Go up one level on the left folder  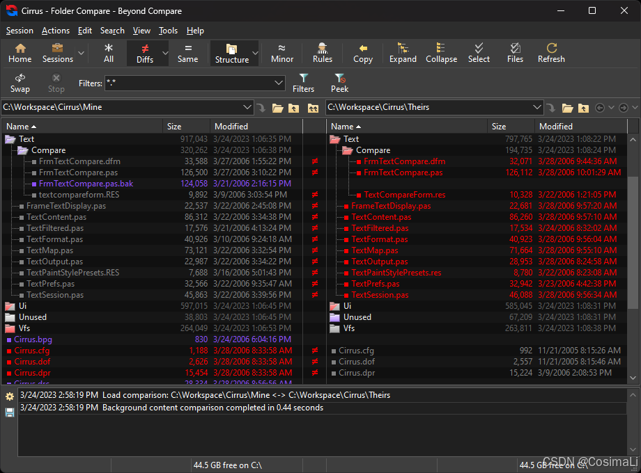click(x=293, y=108)
